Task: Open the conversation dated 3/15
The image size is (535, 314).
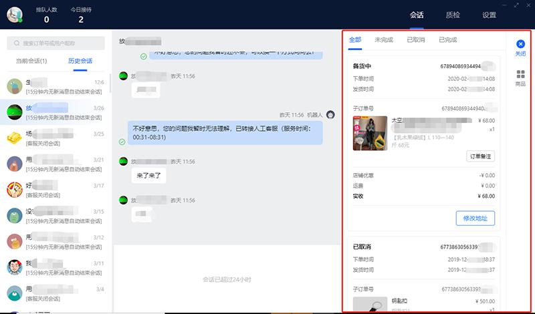Action: tap(56, 216)
